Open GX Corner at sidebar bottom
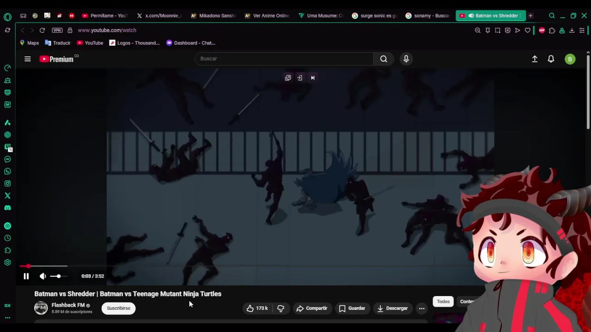 click(7, 305)
